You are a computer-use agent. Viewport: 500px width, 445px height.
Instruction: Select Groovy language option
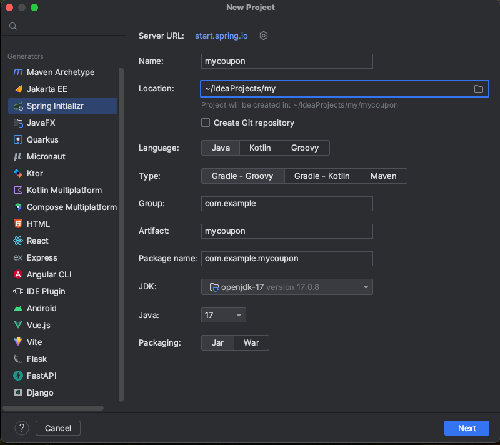coord(305,148)
